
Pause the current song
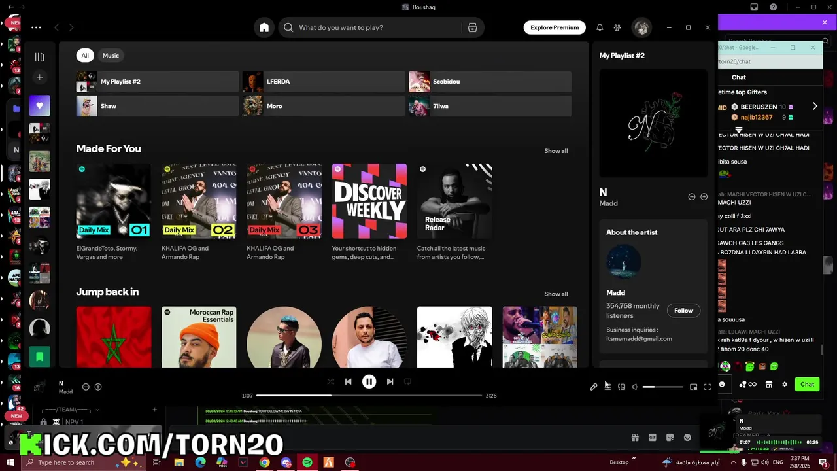tap(369, 381)
